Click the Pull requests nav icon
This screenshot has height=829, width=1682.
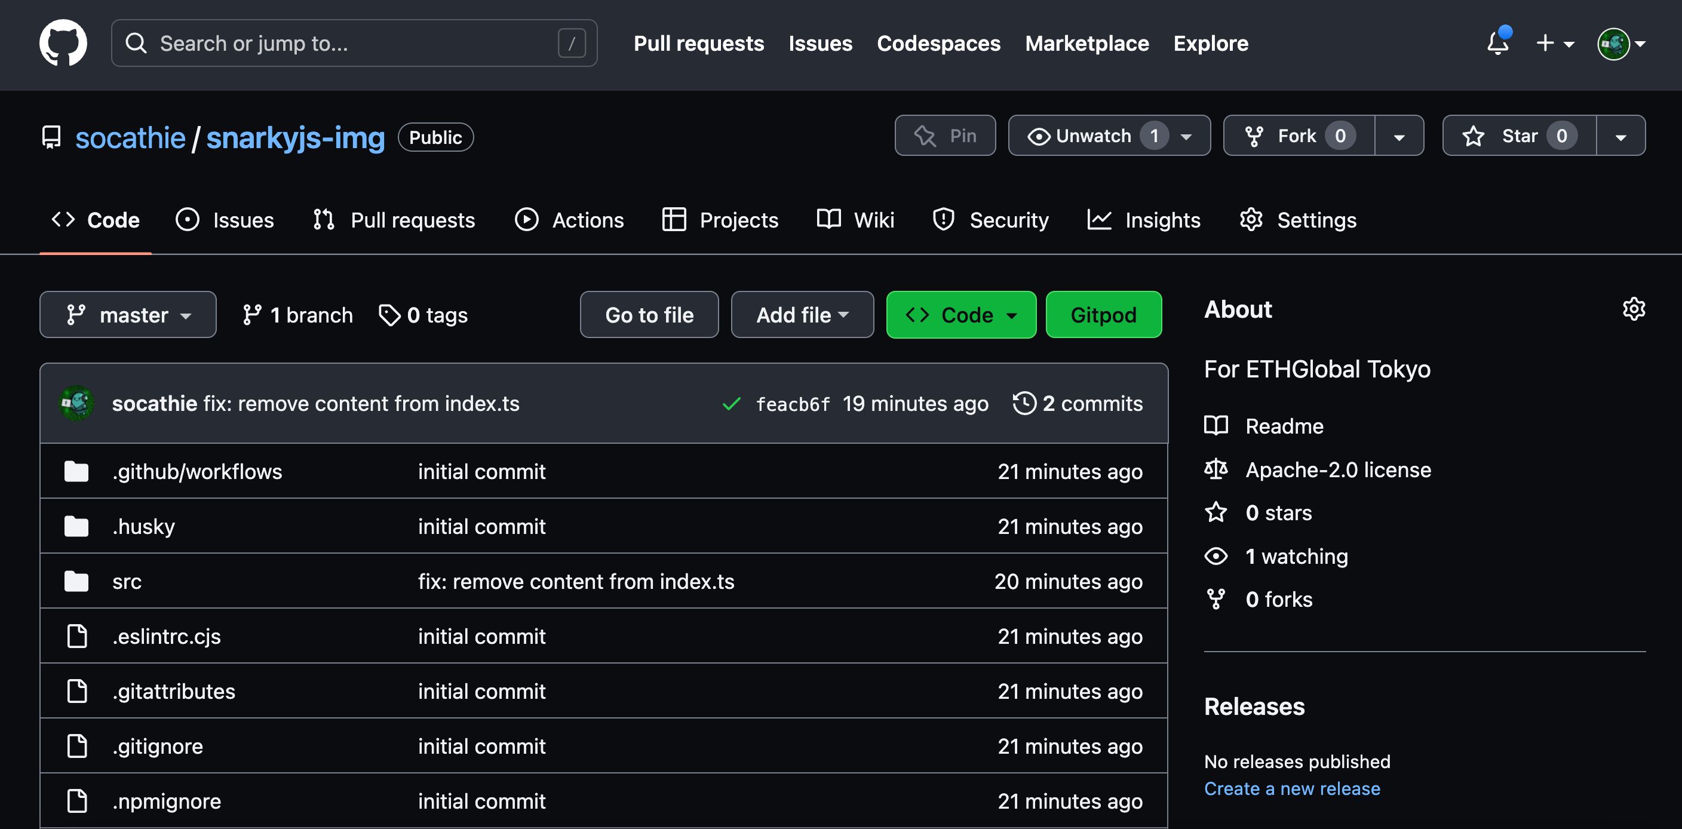tap(324, 220)
